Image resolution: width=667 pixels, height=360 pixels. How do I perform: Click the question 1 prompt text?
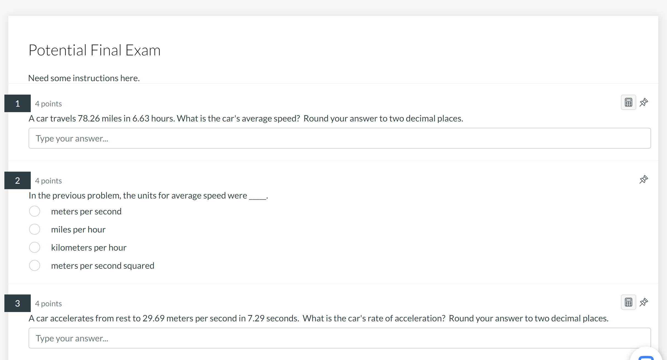[246, 118]
